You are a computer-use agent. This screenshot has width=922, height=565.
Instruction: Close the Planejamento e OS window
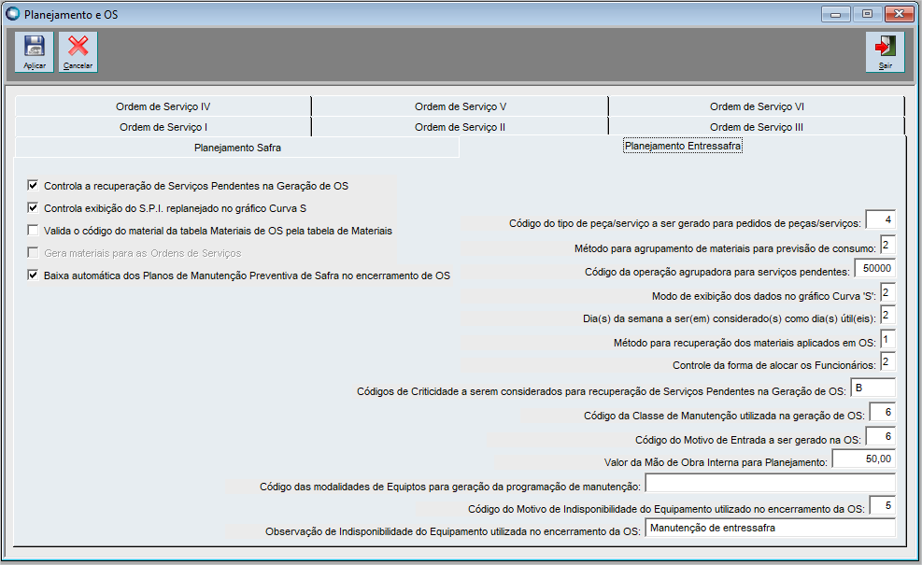899,14
